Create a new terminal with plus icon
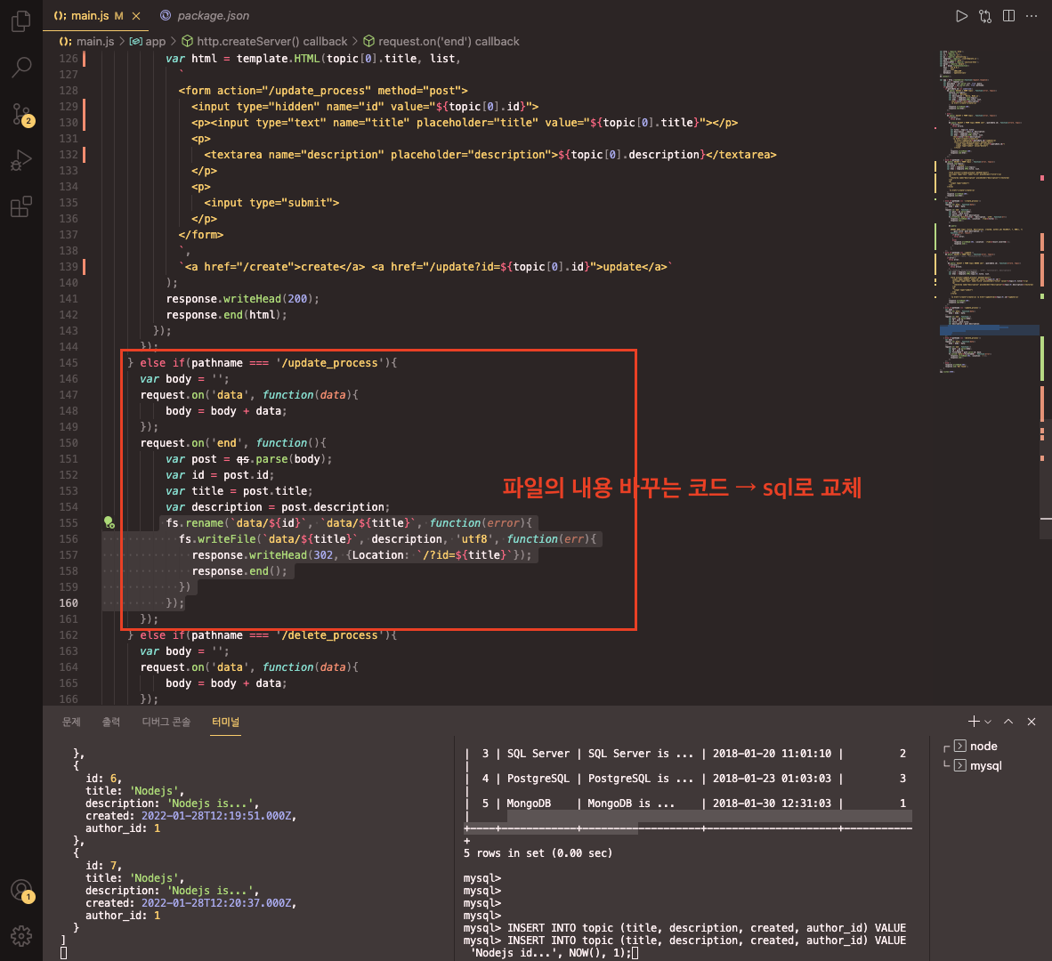1052x961 pixels. (974, 722)
